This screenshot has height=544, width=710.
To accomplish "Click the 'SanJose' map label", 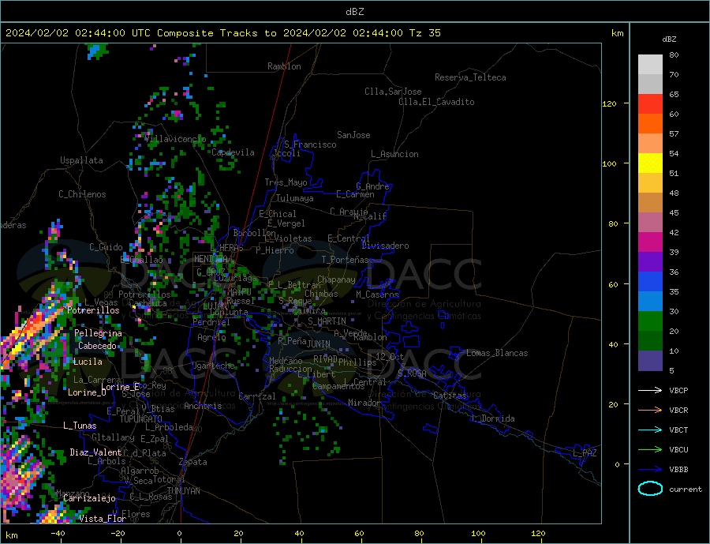I will pyautogui.click(x=353, y=135).
